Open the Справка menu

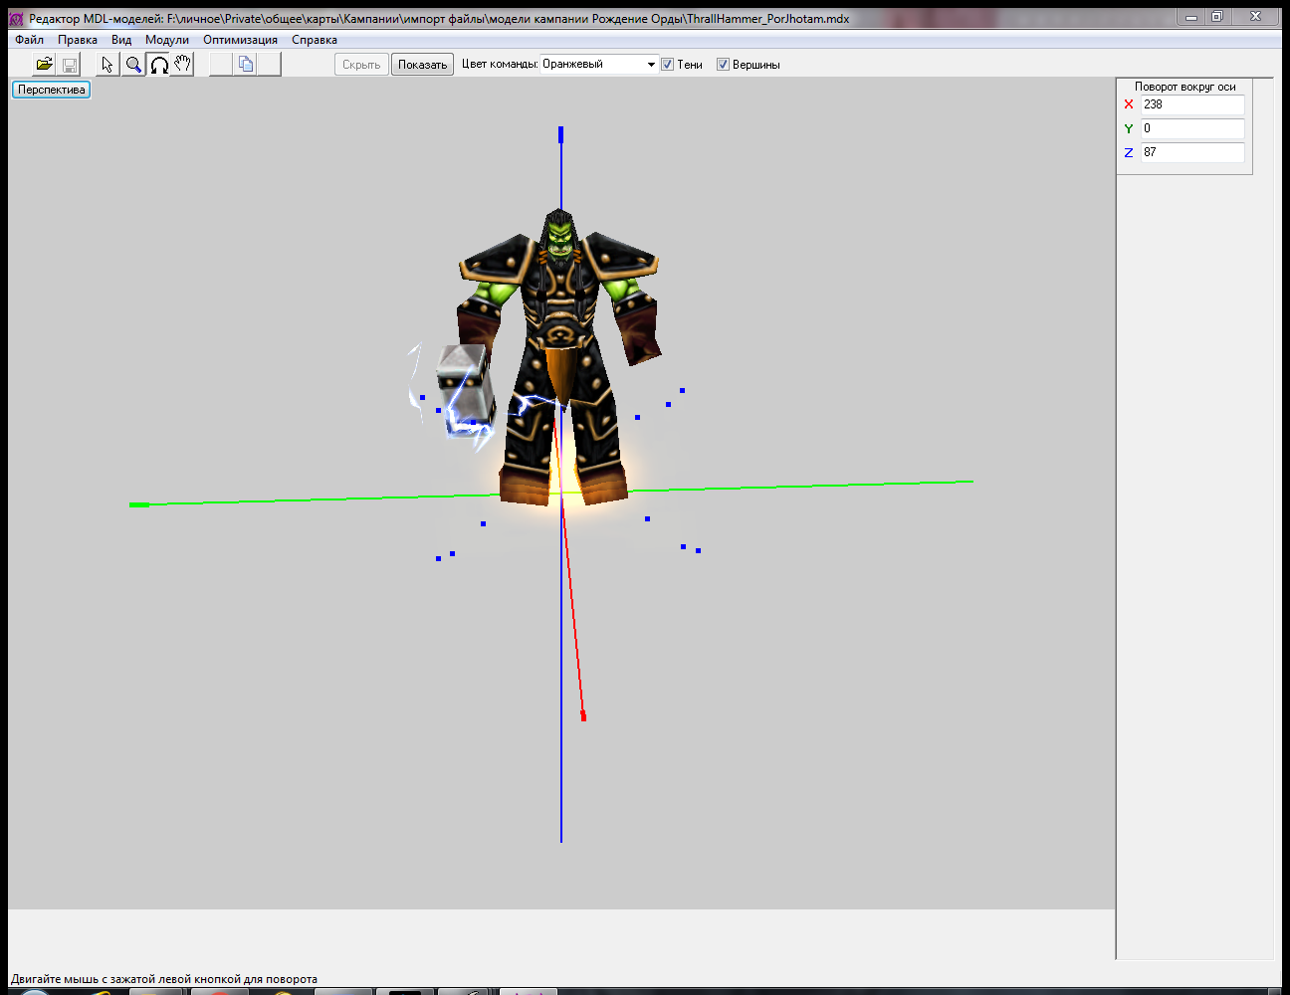pyautogui.click(x=315, y=40)
